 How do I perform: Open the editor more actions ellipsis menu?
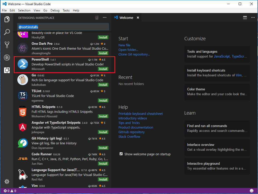click(x=253, y=18)
